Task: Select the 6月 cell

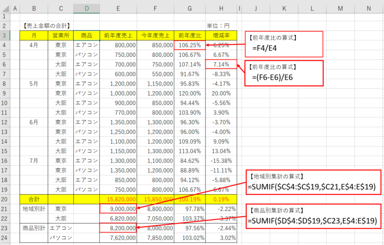Action: point(34,122)
